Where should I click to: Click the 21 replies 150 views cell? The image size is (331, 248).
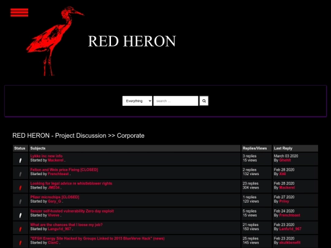pos(256,227)
